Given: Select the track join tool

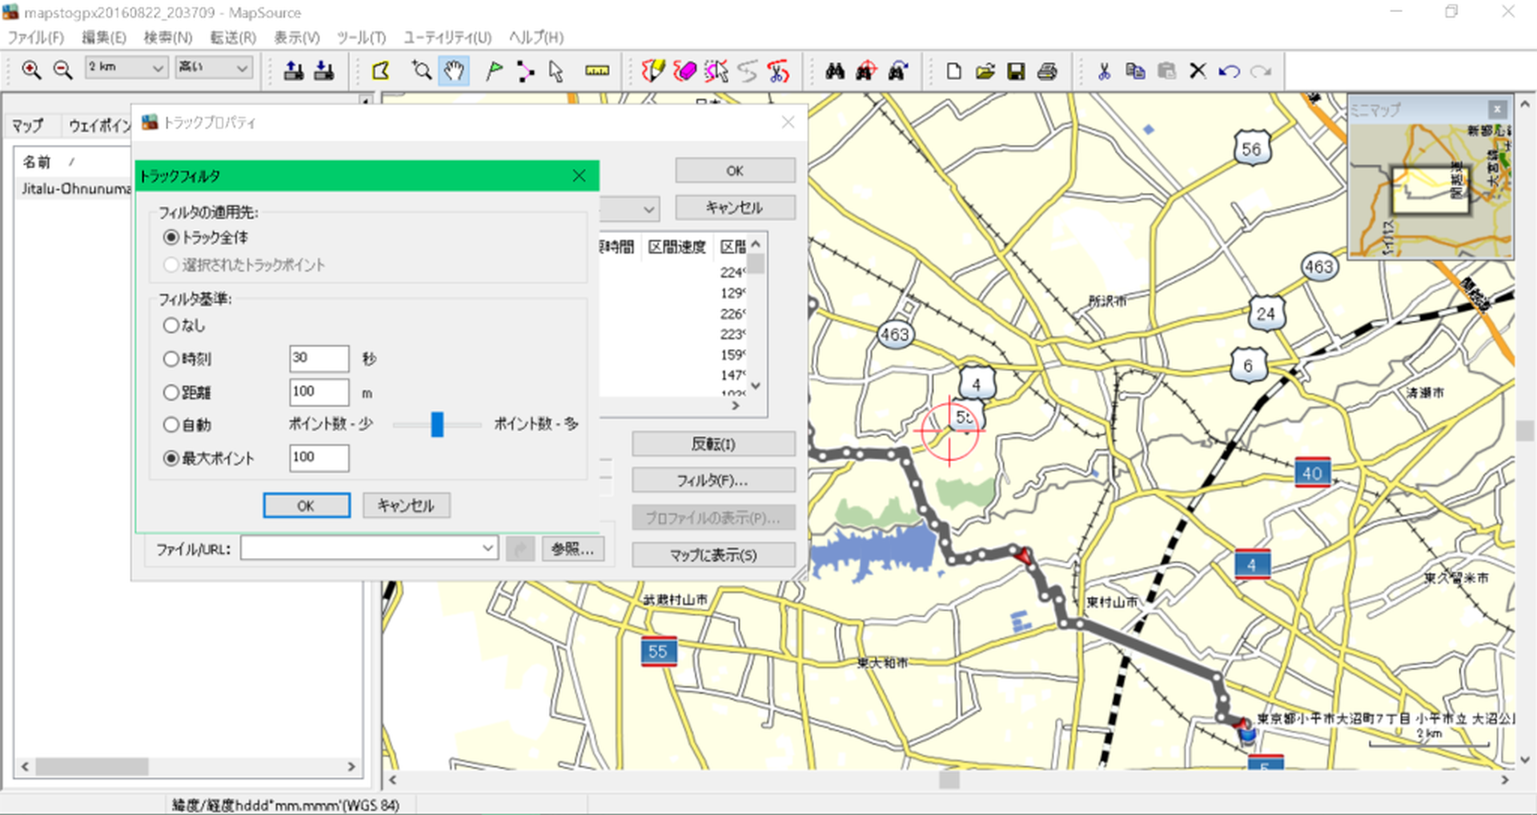Looking at the screenshot, I should pos(747,70).
